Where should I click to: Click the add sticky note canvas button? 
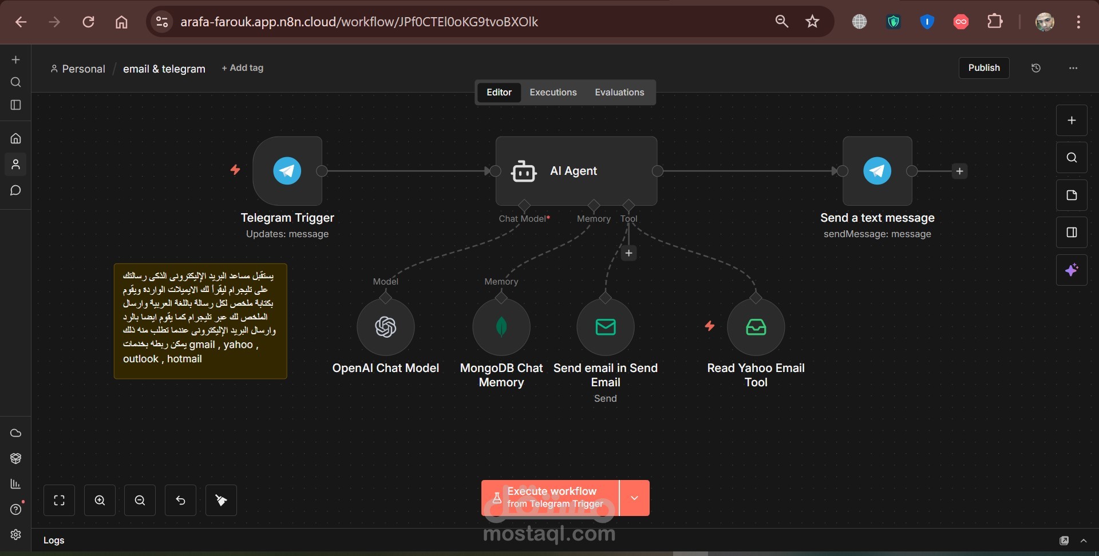(x=1072, y=195)
